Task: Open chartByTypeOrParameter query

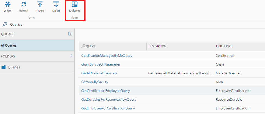Action: tap(101, 64)
